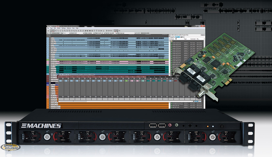
Task: Open the Options menu
Action: (x=69, y=28)
